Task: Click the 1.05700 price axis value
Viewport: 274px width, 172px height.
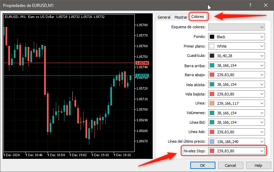Action: pos(142,109)
